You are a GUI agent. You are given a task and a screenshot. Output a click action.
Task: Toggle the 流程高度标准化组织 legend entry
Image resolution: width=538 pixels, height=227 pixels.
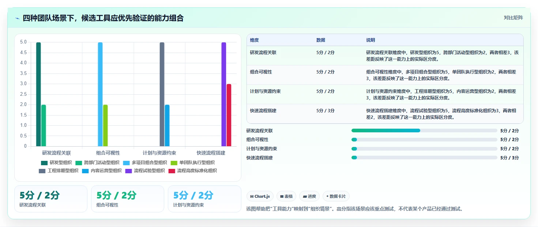click(192, 171)
